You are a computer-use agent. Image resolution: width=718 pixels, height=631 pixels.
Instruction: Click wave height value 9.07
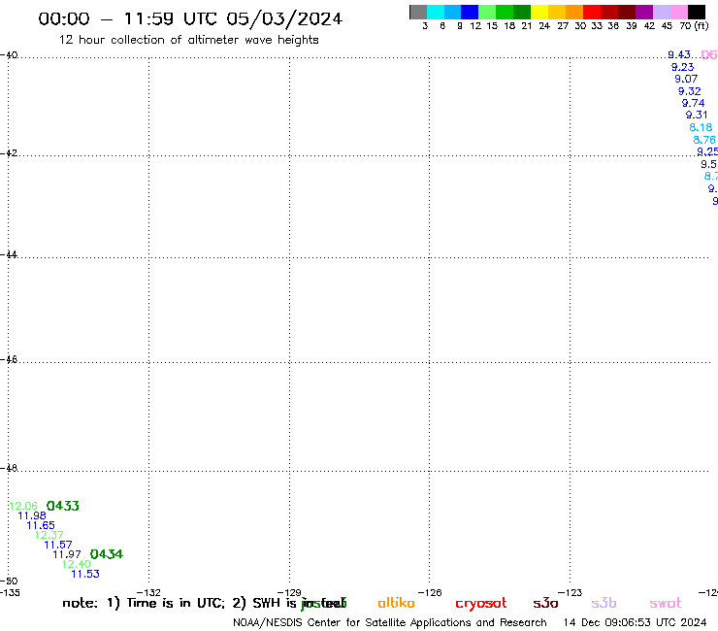click(x=686, y=80)
